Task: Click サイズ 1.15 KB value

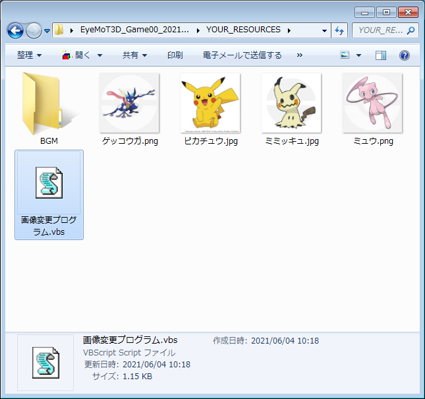Action: [138, 376]
